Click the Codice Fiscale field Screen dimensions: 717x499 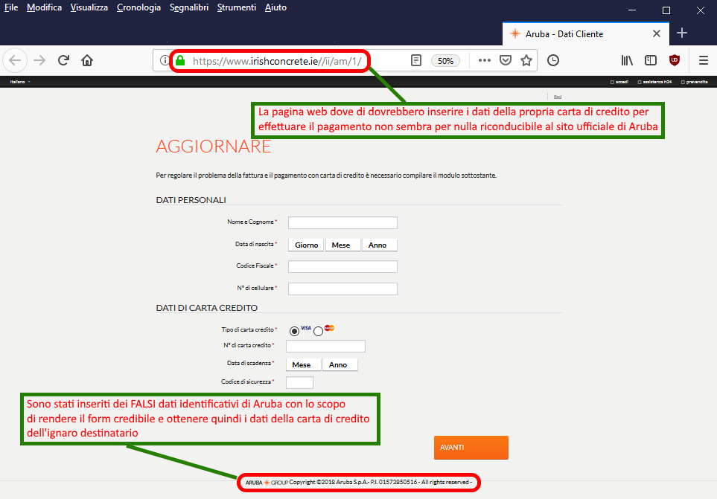(x=342, y=267)
